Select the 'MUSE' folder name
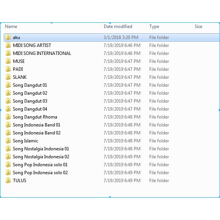 point(19,61)
